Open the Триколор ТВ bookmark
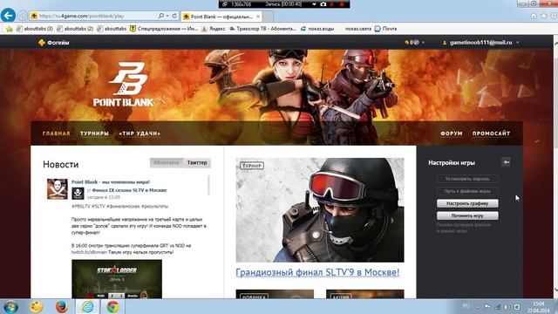The width and height of the screenshot is (558, 314). [262, 29]
